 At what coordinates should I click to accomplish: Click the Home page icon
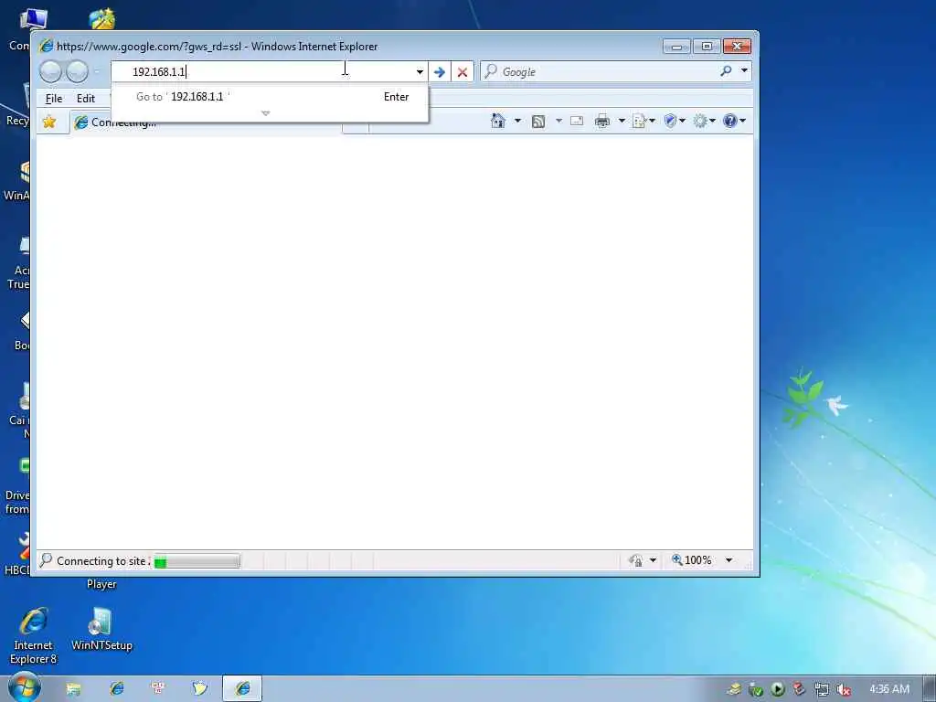coord(498,122)
